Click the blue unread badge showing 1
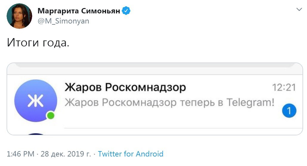This screenshot has width=307, height=166. point(289,111)
